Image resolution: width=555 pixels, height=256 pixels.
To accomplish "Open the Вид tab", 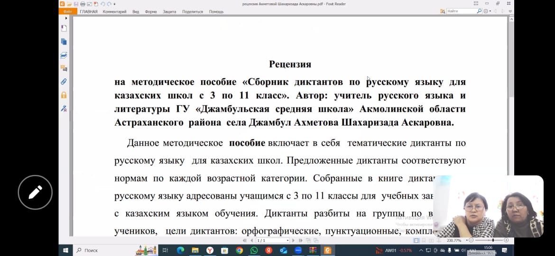I will click(136, 12).
